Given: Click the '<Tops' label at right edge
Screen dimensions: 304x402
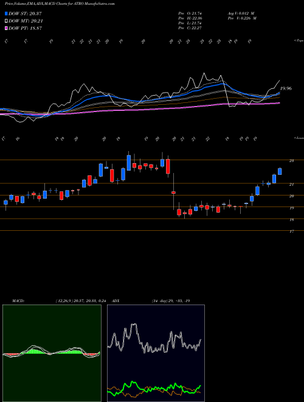Looking at the screenshot, I should 299,41.
